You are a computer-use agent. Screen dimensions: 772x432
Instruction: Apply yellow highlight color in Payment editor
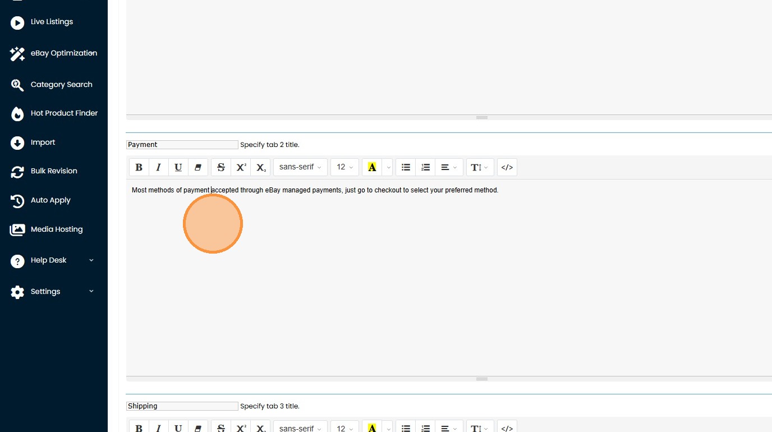372,167
